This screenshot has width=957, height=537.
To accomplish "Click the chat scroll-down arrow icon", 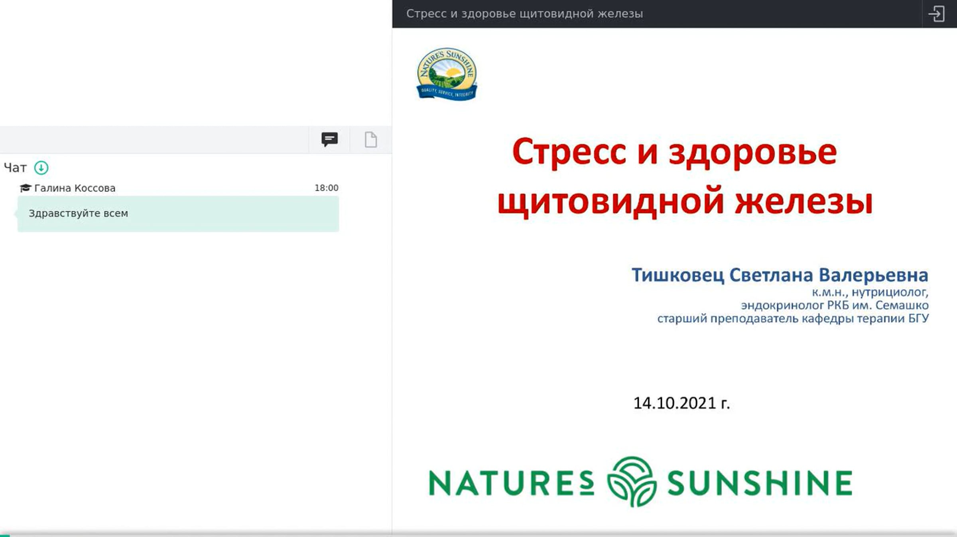I will [41, 168].
